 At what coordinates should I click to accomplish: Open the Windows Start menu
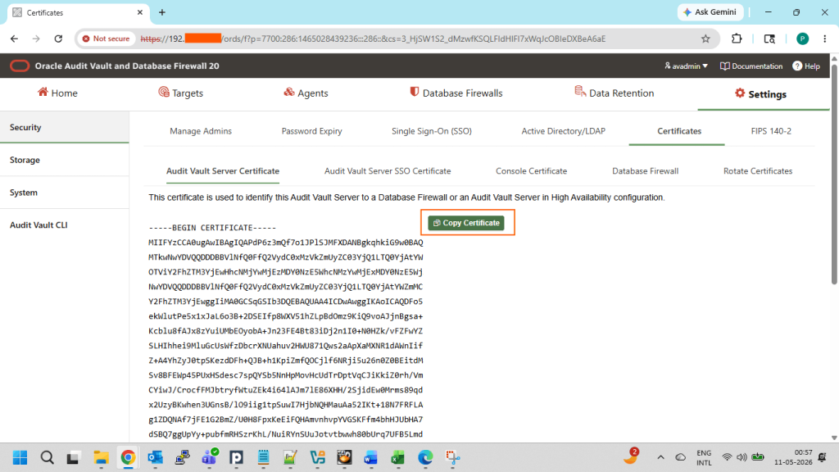pos(20,457)
